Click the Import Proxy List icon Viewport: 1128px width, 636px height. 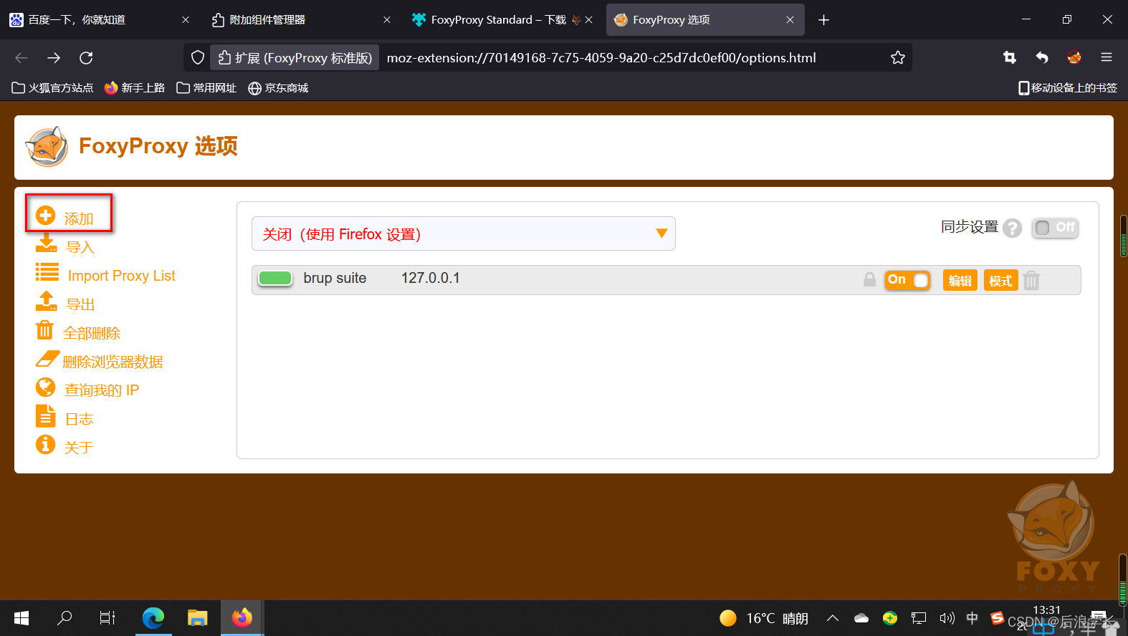click(x=47, y=272)
